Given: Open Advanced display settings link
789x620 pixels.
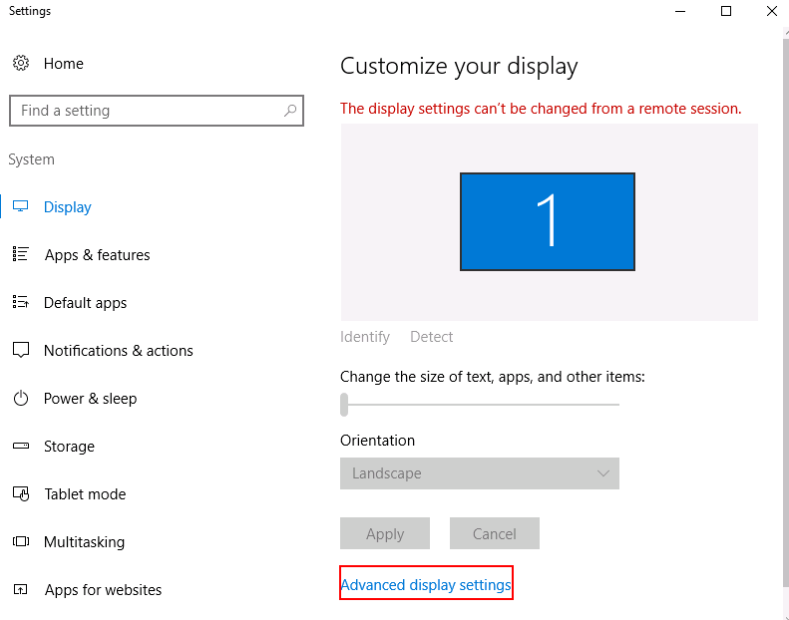Looking at the screenshot, I should point(426,585).
